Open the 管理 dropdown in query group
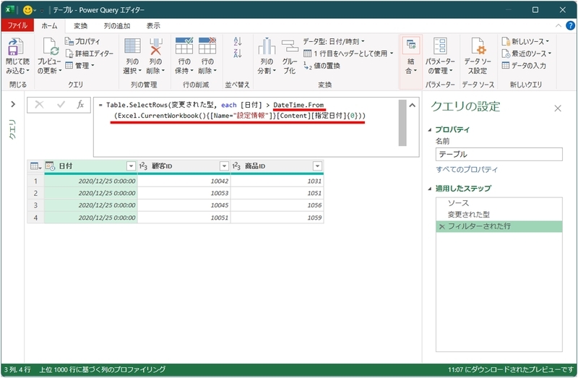 coord(80,66)
